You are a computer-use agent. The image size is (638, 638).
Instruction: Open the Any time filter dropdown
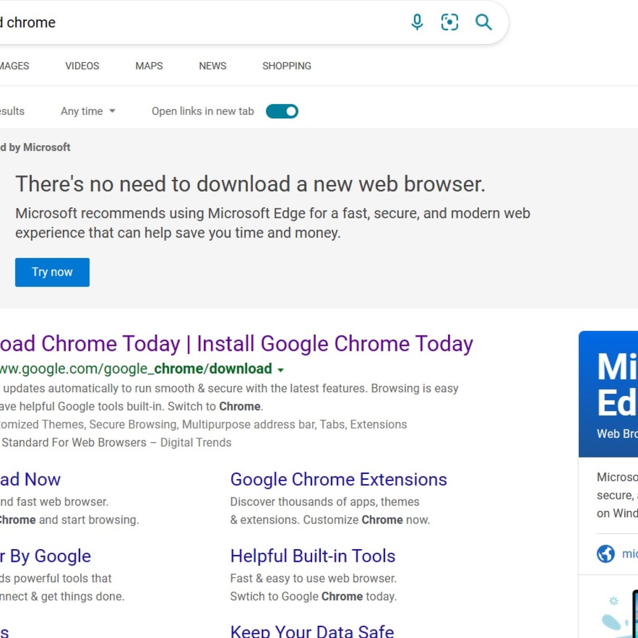click(x=88, y=111)
